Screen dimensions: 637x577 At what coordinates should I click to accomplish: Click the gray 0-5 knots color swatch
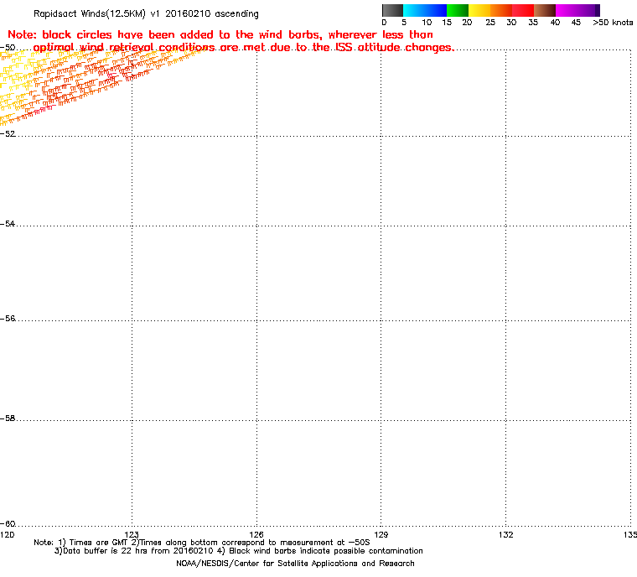coord(392,11)
